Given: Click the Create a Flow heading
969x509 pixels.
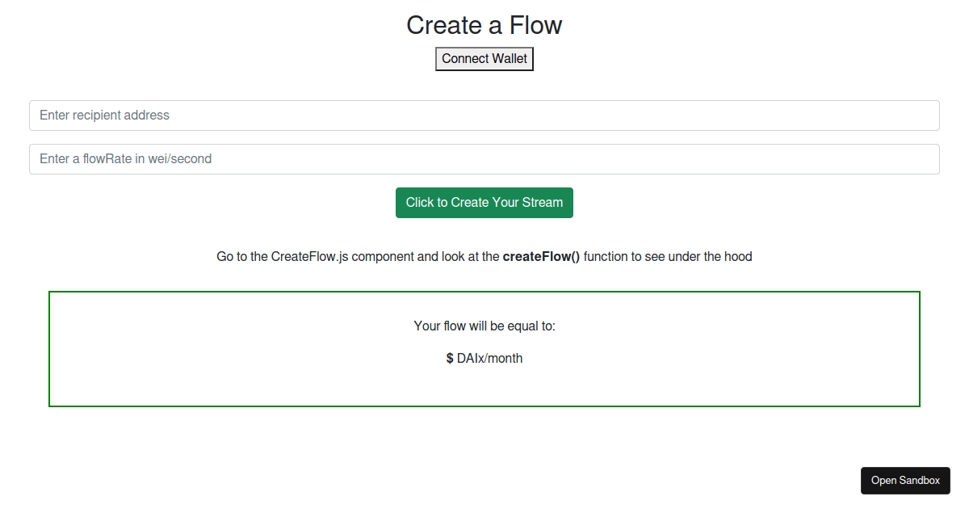Looking at the screenshot, I should click(x=484, y=25).
